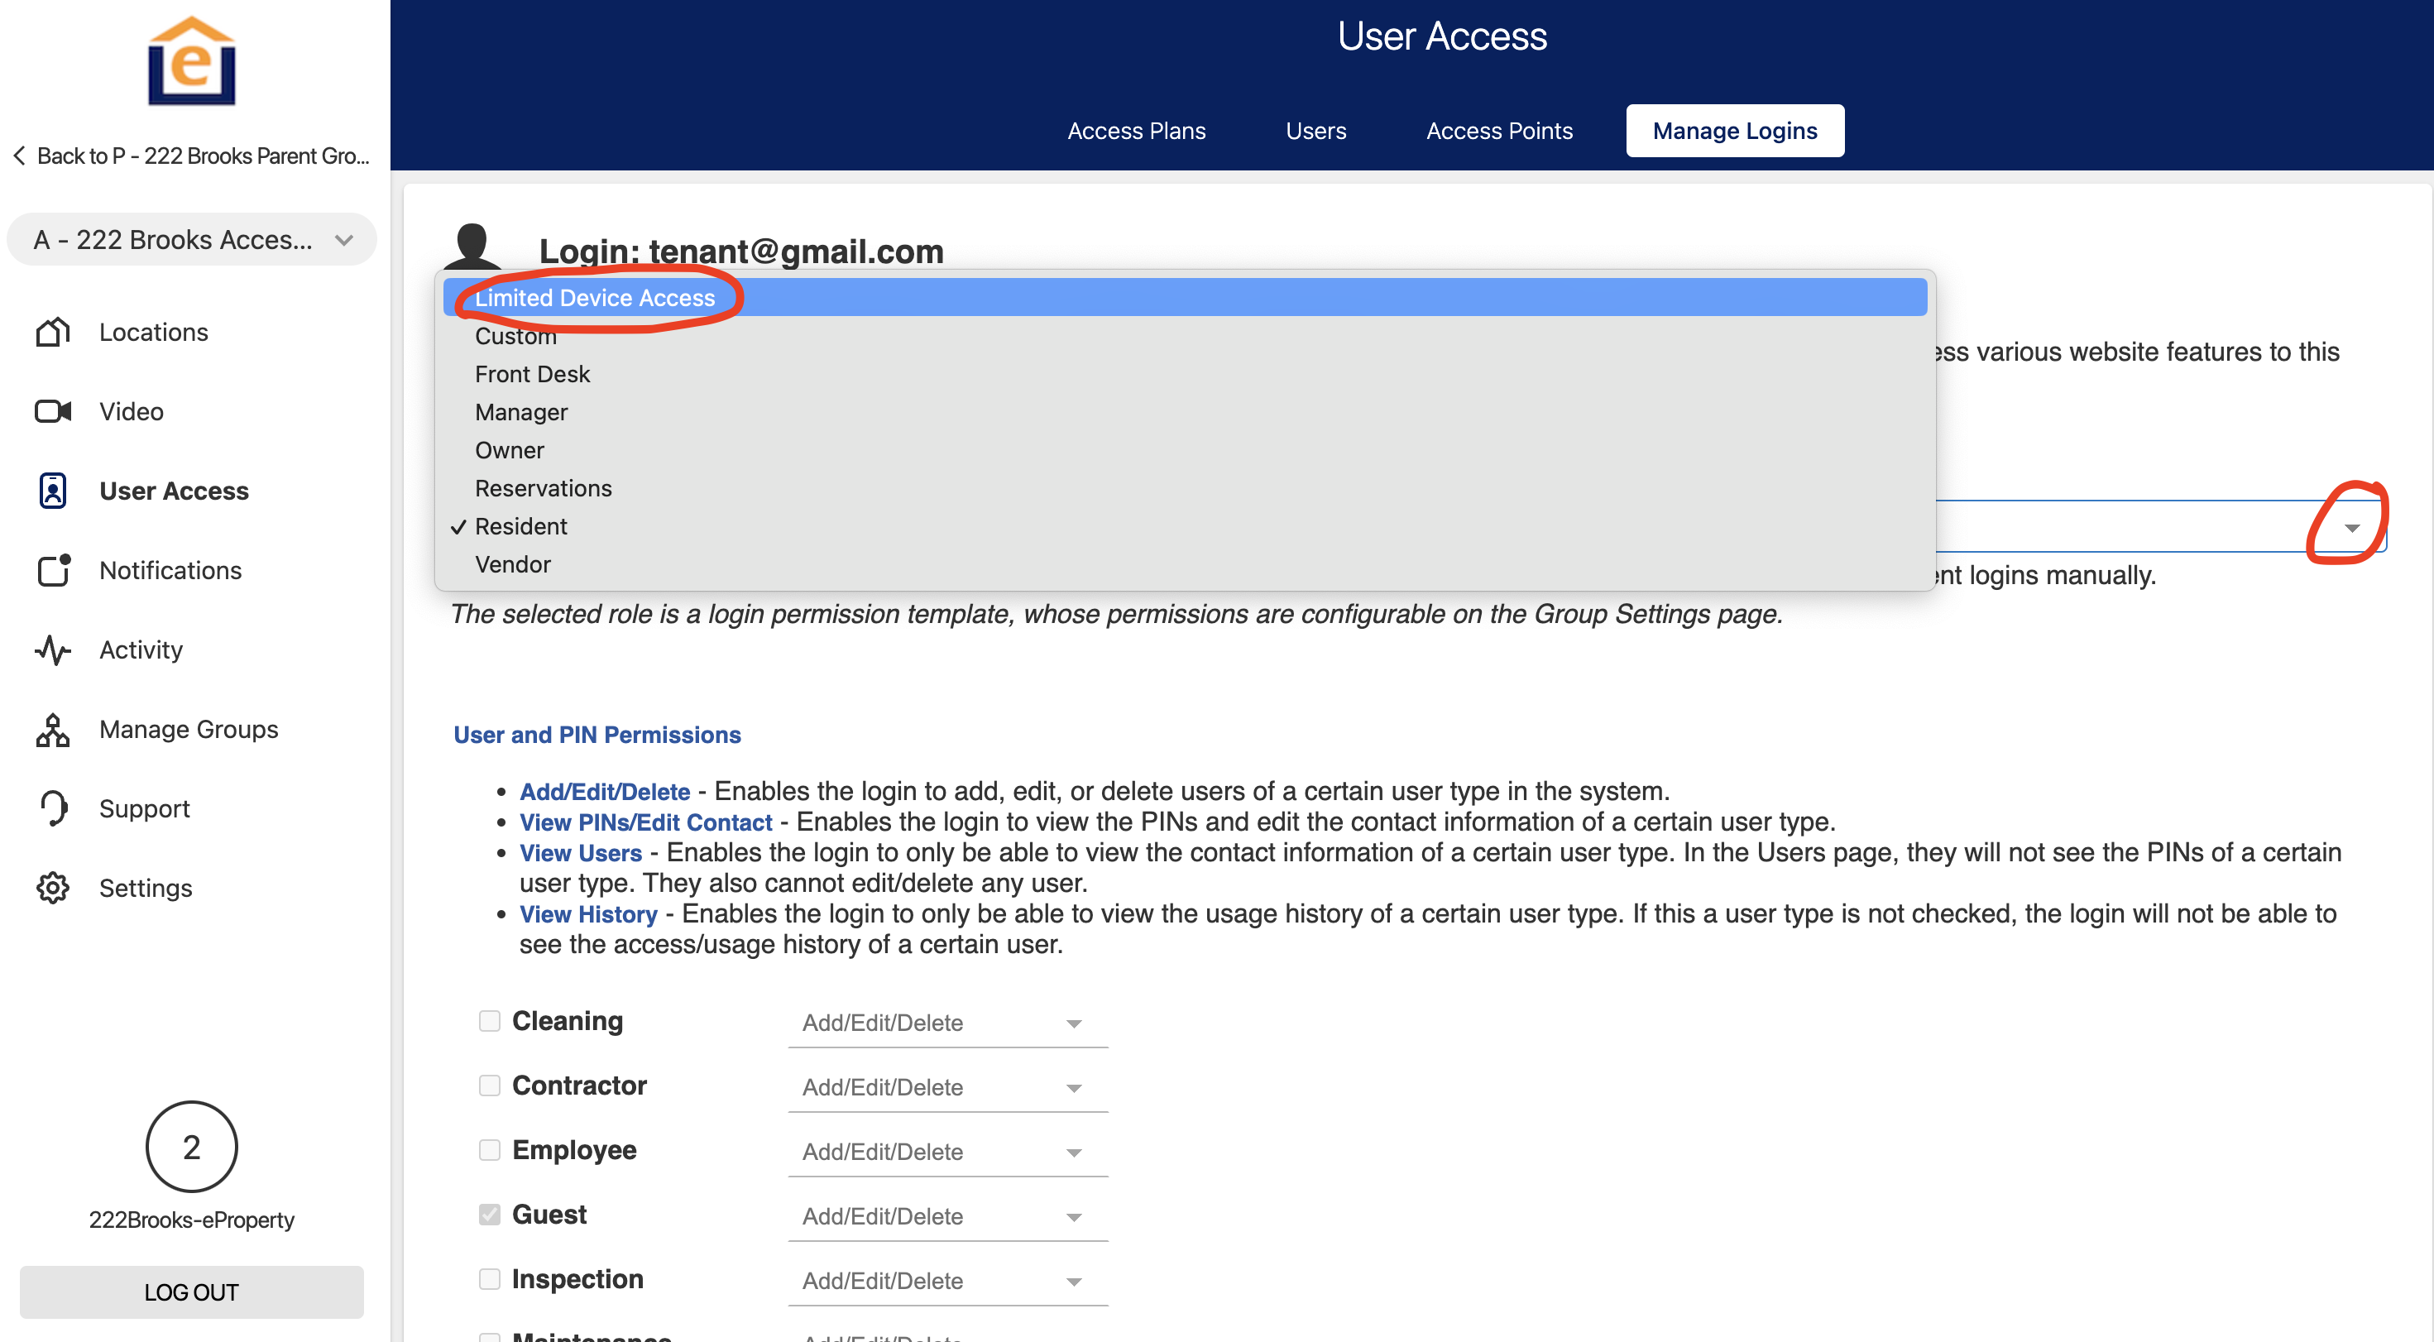Expand the A - 222 Brooks Access group dropdown
Screen dimensions: 2434x1342
pyautogui.click(x=192, y=240)
